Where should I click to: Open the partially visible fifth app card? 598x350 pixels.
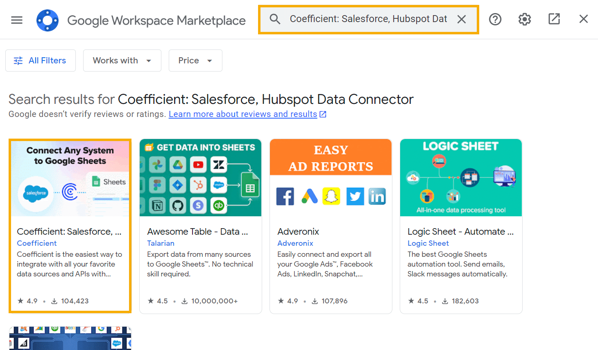pyautogui.click(x=70, y=338)
